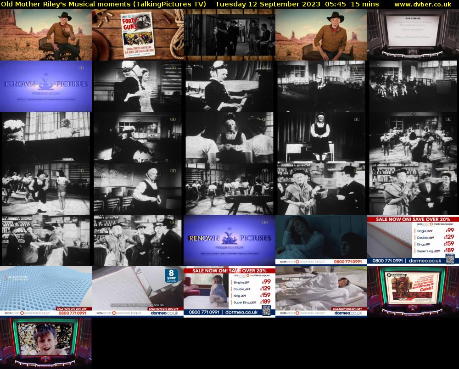This screenshot has width=459, height=369.
Task: Open the '8 year warranty' mattress thumbnail
Action: [x=138, y=292]
